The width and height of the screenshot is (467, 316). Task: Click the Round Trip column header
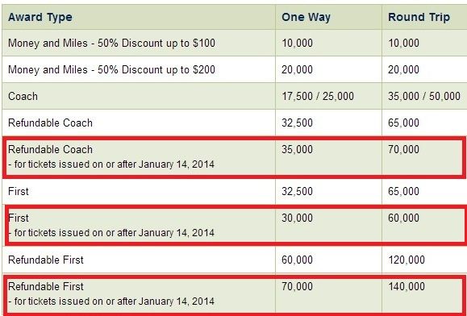click(x=419, y=17)
